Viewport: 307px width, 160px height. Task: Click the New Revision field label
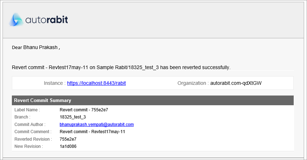28,146
